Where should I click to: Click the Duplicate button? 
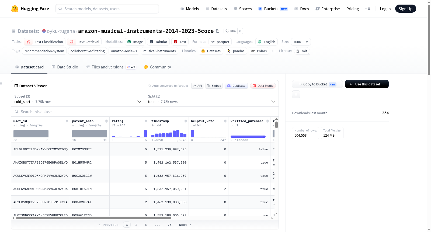pos(236,86)
